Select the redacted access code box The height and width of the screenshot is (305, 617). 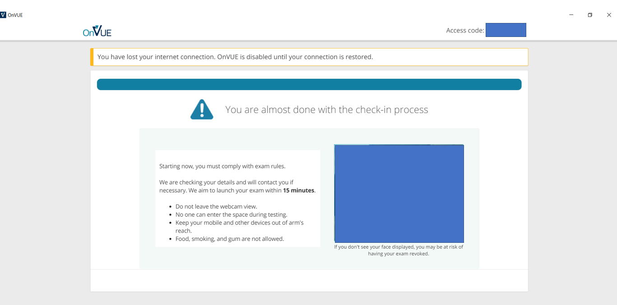coord(506,30)
